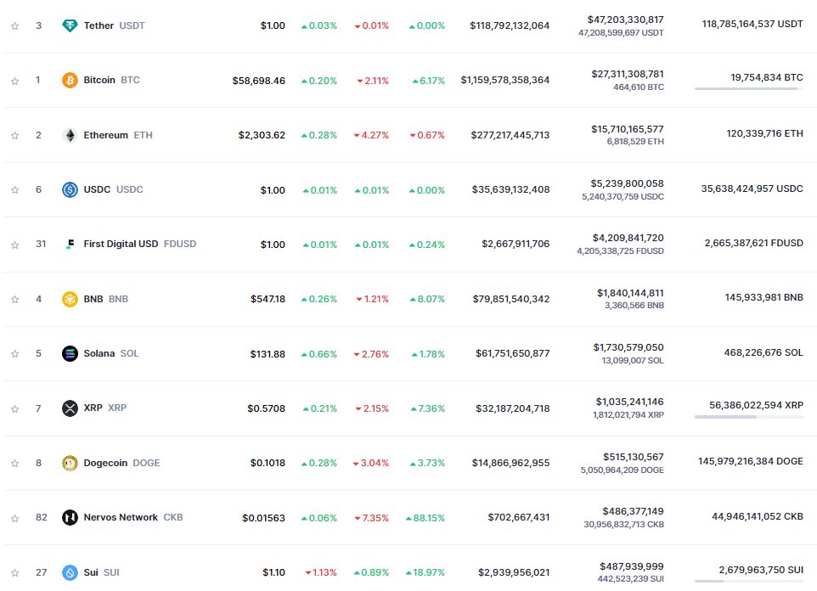
Task: Click BNB price $547.18
Action: point(268,299)
